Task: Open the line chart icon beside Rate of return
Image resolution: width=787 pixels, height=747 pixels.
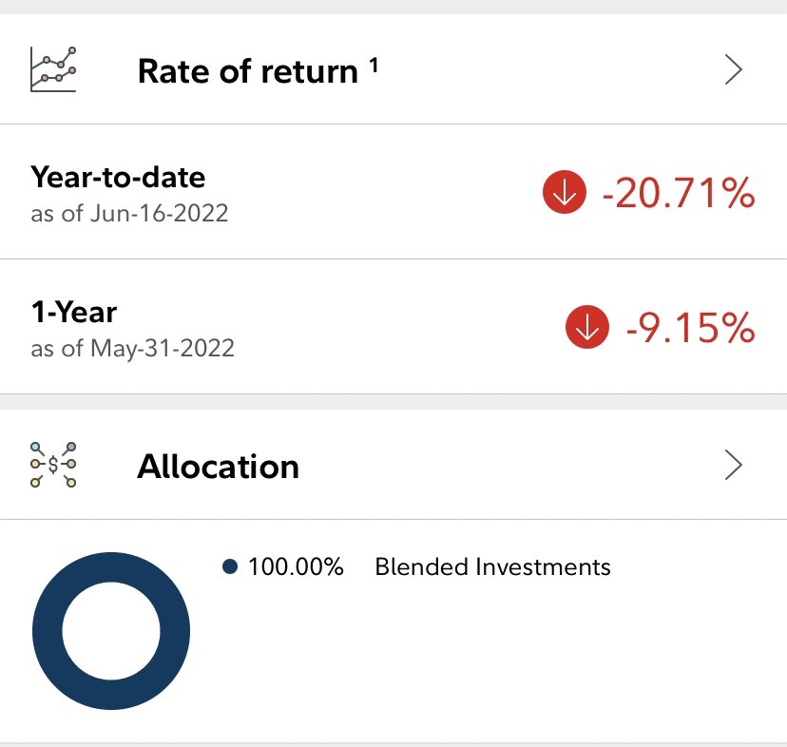Action: [53, 69]
